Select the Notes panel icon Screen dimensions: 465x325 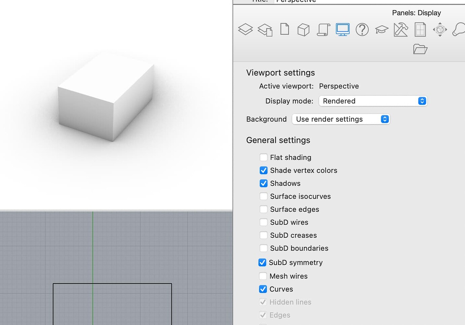pos(284,30)
